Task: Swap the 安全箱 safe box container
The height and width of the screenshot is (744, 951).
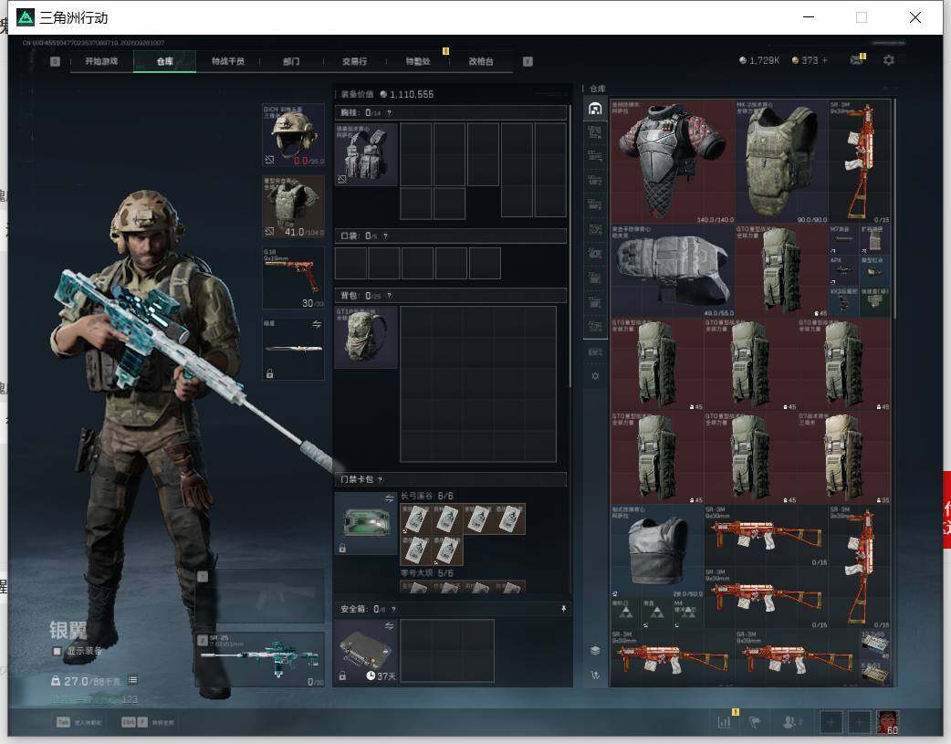Action: coord(389,626)
